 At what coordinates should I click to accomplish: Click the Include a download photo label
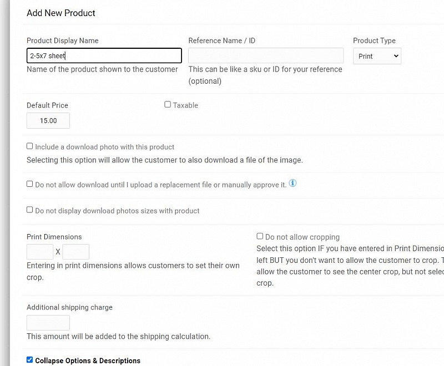point(104,147)
